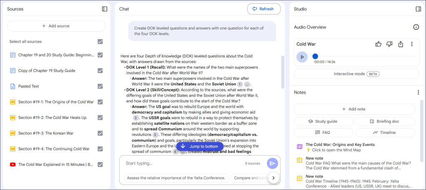Send the chat message
This screenshot has width=426, height=190.
[x=272, y=163]
